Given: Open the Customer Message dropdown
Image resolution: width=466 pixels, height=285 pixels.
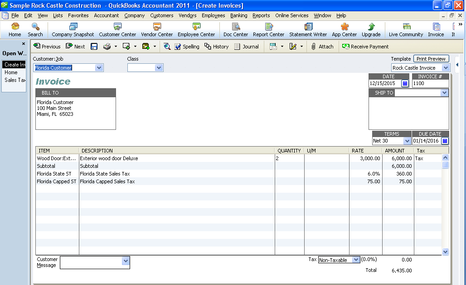Looking at the screenshot, I should pyautogui.click(x=126, y=261).
